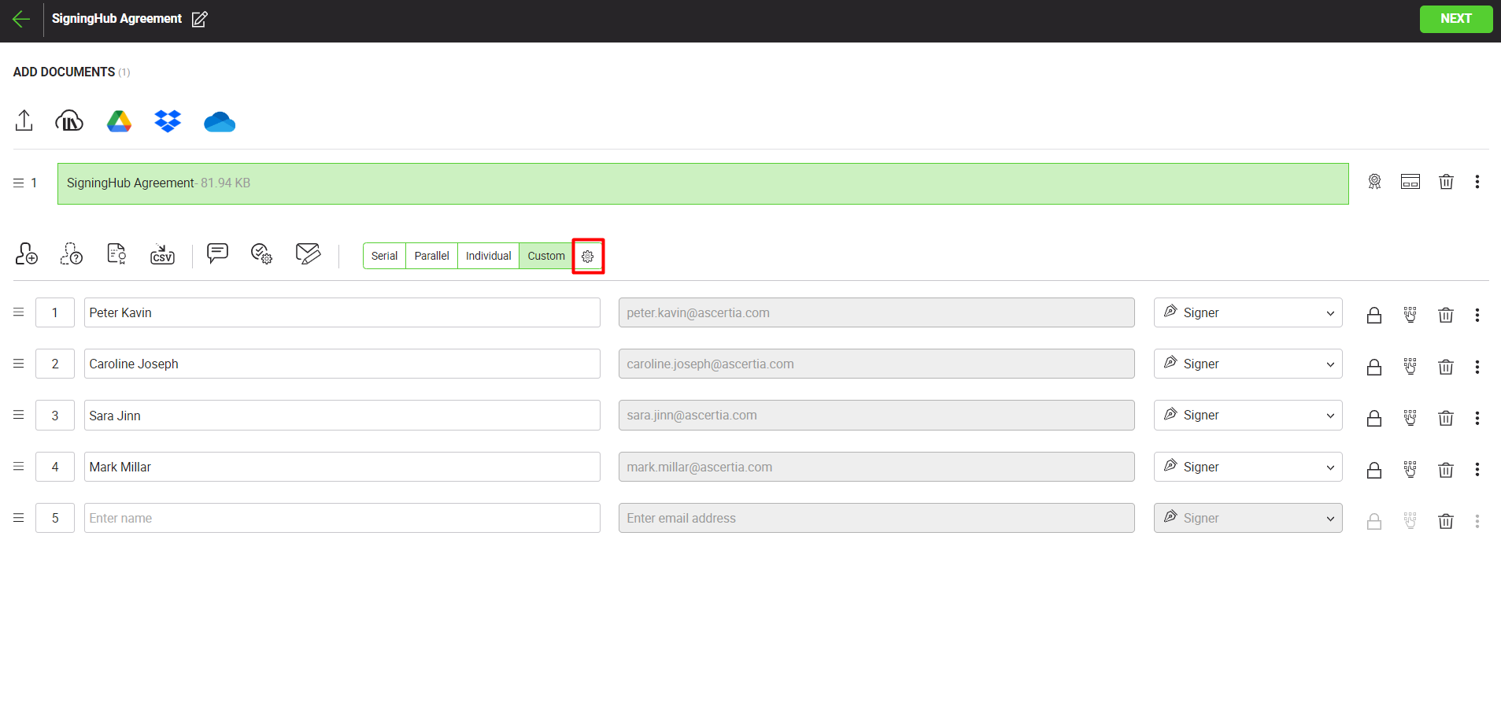Click the Google Drive upload icon
This screenshot has height=717, width=1501.
coord(119,121)
